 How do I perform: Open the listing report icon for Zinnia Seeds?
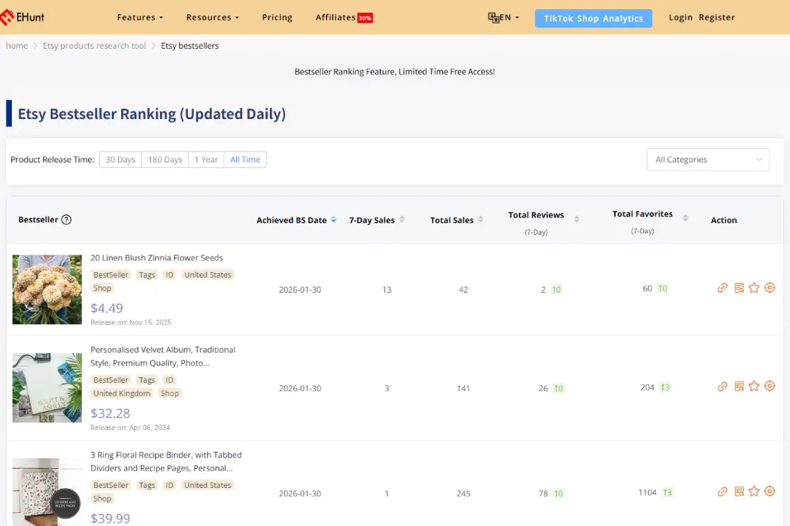739,287
